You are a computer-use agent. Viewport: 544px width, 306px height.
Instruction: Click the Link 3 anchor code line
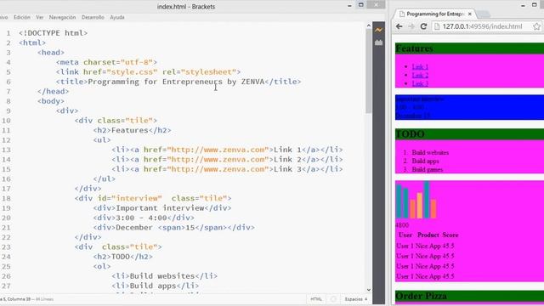[x=227, y=169]
